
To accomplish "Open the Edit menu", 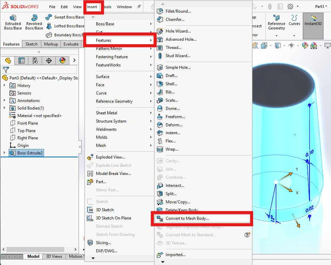I will [x=64, y=7].
